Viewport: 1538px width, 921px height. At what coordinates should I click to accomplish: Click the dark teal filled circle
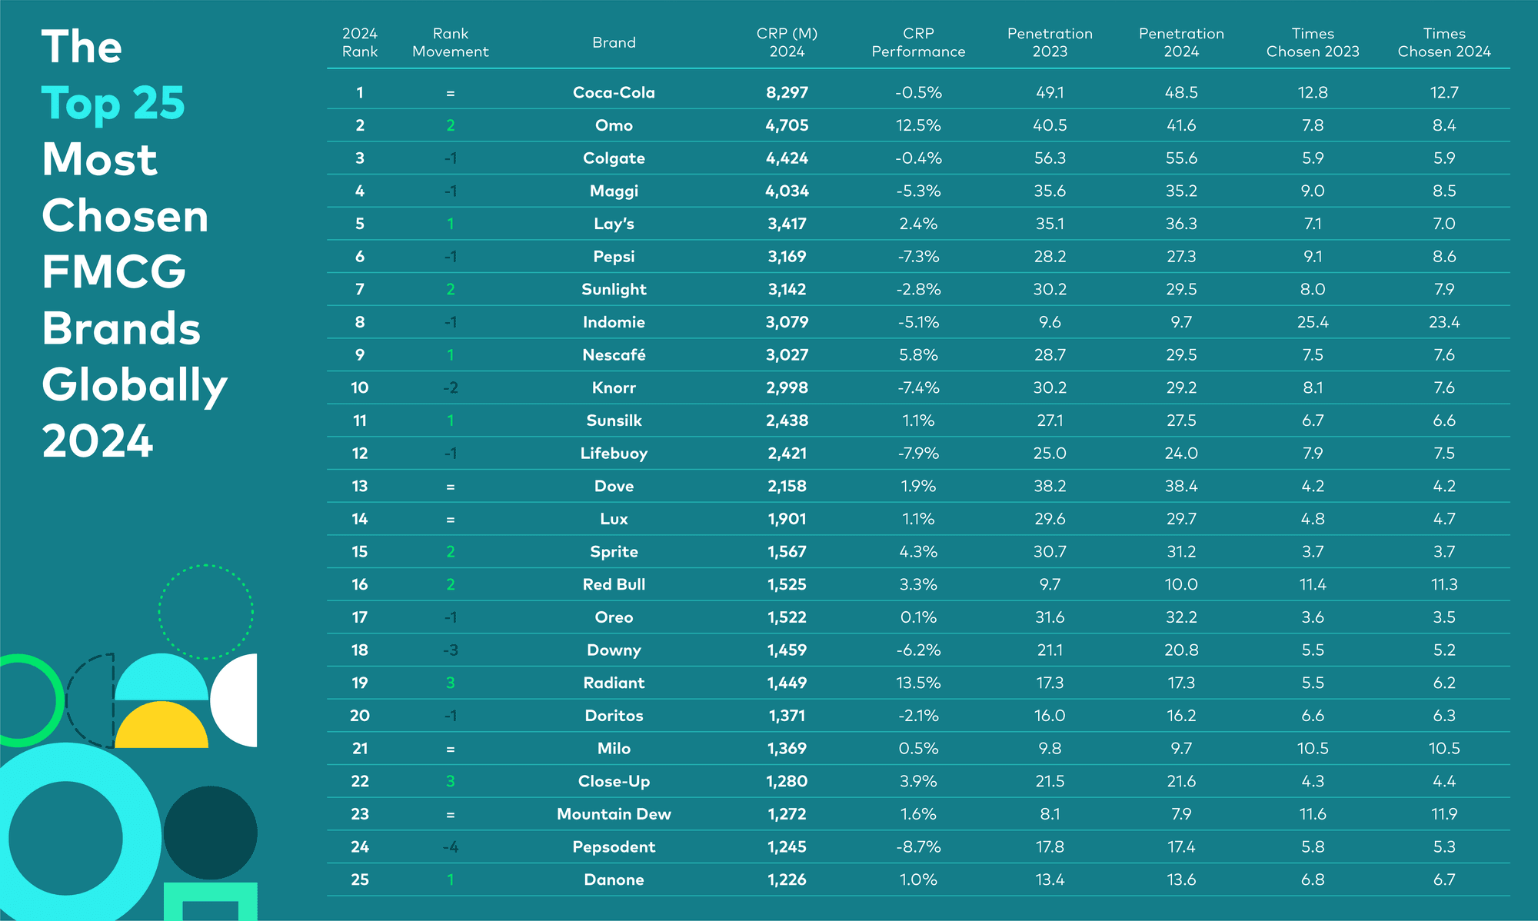click(x=210, y=833)
